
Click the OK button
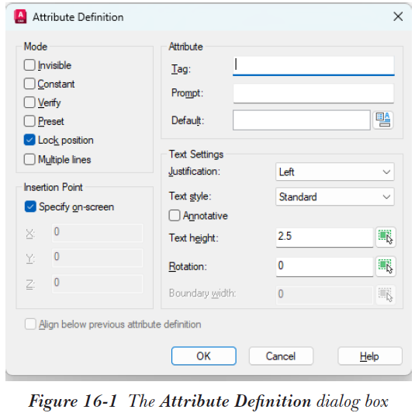[203, 356]
